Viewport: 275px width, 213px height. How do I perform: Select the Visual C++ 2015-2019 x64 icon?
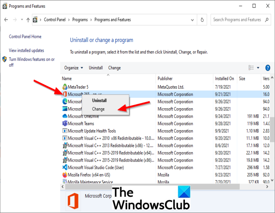tap(65, 153)
